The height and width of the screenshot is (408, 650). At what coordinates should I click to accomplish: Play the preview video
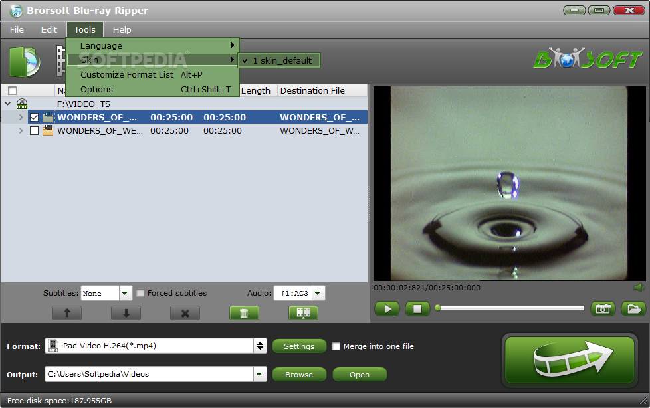pyautogui.click(x=387, y=309)
